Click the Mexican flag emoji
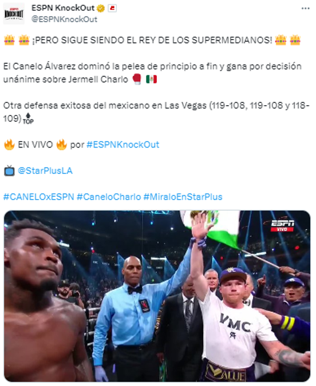The width and height of the screenshot is (316, 386). (151, 79)
